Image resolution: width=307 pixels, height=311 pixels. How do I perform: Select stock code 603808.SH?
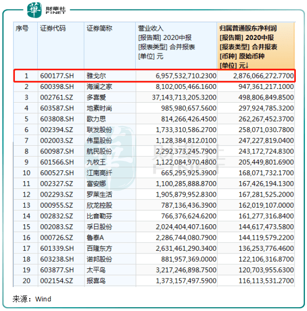click(57, 119)
